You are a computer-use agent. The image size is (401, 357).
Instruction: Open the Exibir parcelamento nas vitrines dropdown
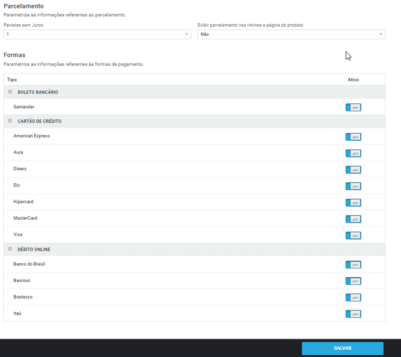tap(291, 34)
